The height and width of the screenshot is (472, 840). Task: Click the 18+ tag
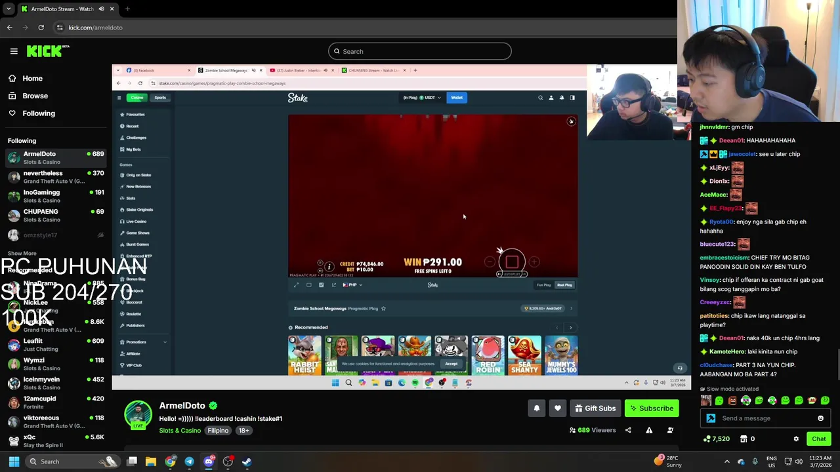243,431
